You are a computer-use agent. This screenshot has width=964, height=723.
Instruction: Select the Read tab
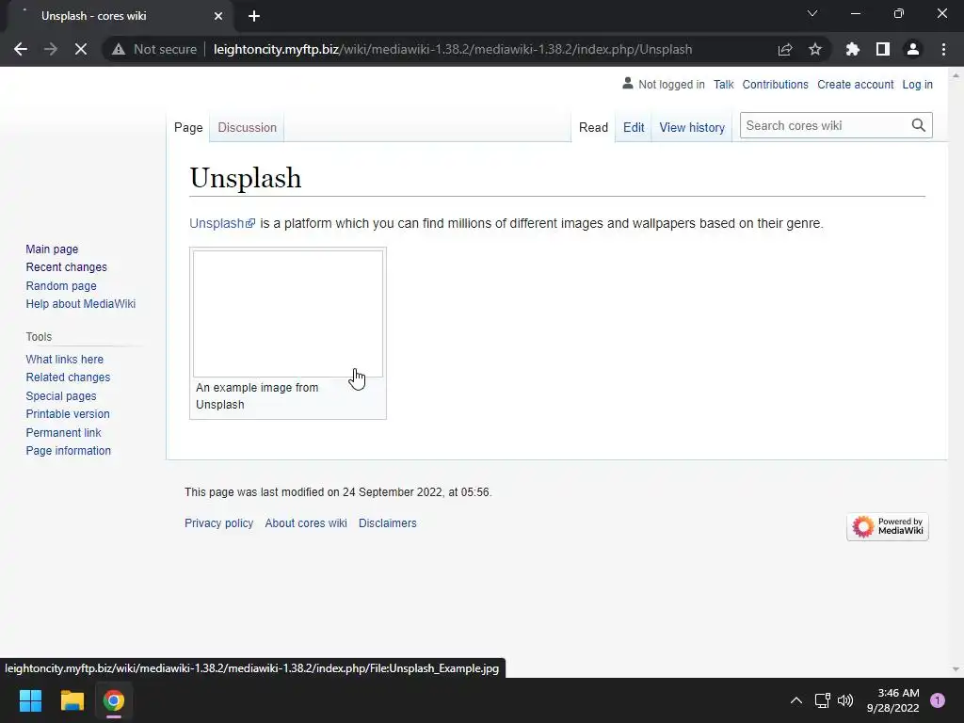point(593,127)
